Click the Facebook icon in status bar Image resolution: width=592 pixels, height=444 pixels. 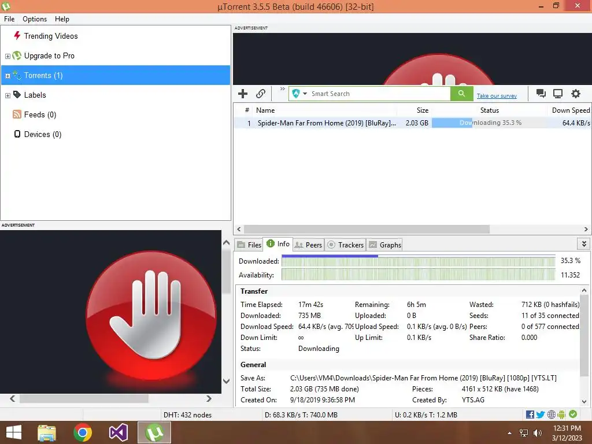coord(530,415)
